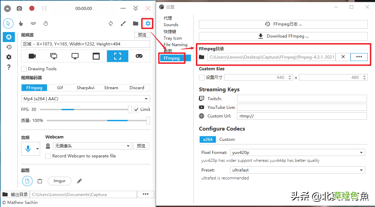Select the single screen monitor source icon

[75, 56]
